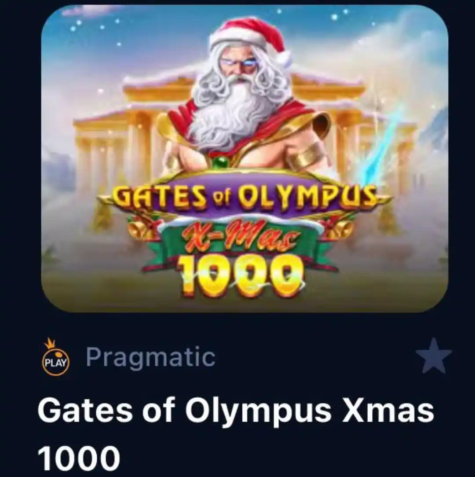Click the Pragmatic Play logo icon
This screenshot has width=475, height=477.
(x=56, y=357)
